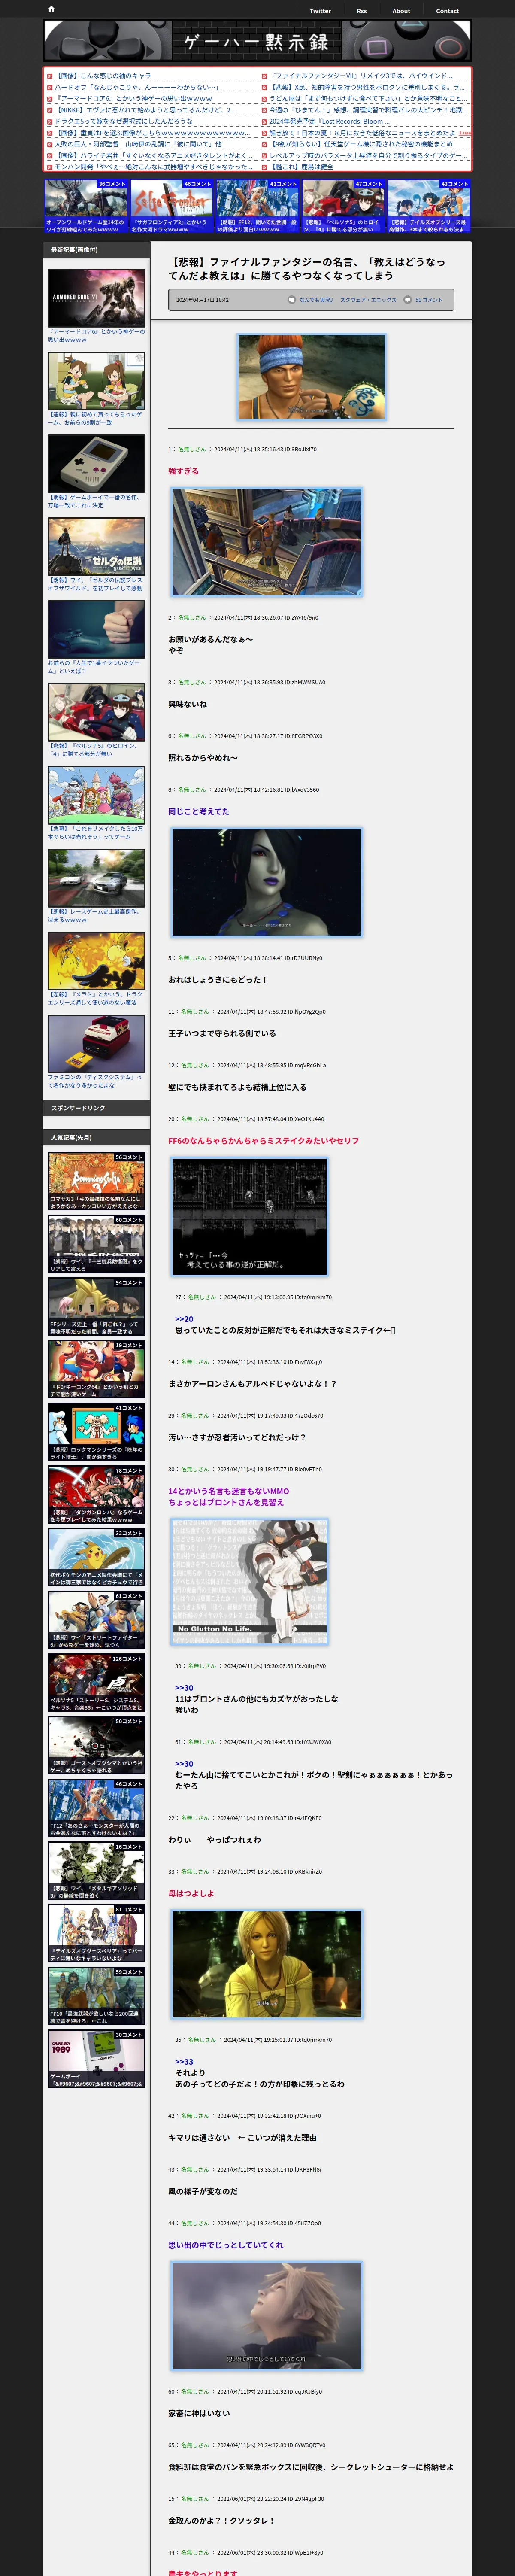Open headline 【画像】ハライチ岩井「すぐいなくなるアニメ好きタレント
The image size is (515, 2576).
(x=154, y=155)
